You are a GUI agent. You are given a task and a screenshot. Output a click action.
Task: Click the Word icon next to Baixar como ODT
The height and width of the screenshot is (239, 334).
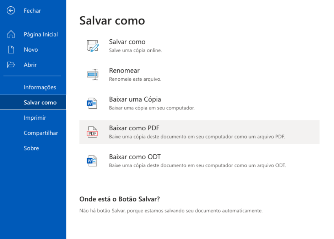(x=92, y=161)
